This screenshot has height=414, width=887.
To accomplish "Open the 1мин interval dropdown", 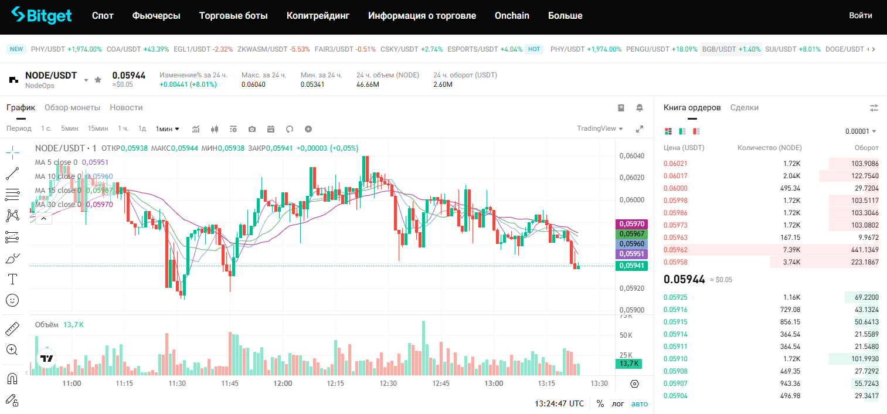I will click(x=166, y=128).
